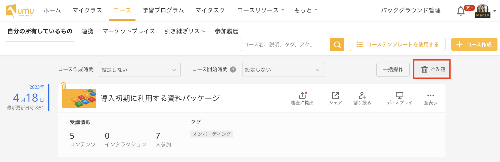Go to the 学習プログラム menu
This screenshot has height=162, width=500.
pos(163,10)
